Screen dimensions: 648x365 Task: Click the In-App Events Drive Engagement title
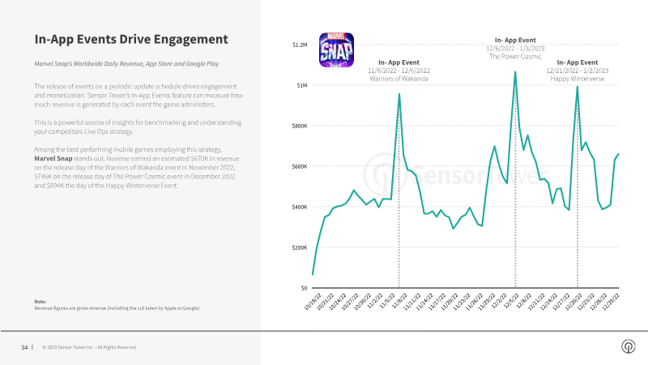[131, 39]
